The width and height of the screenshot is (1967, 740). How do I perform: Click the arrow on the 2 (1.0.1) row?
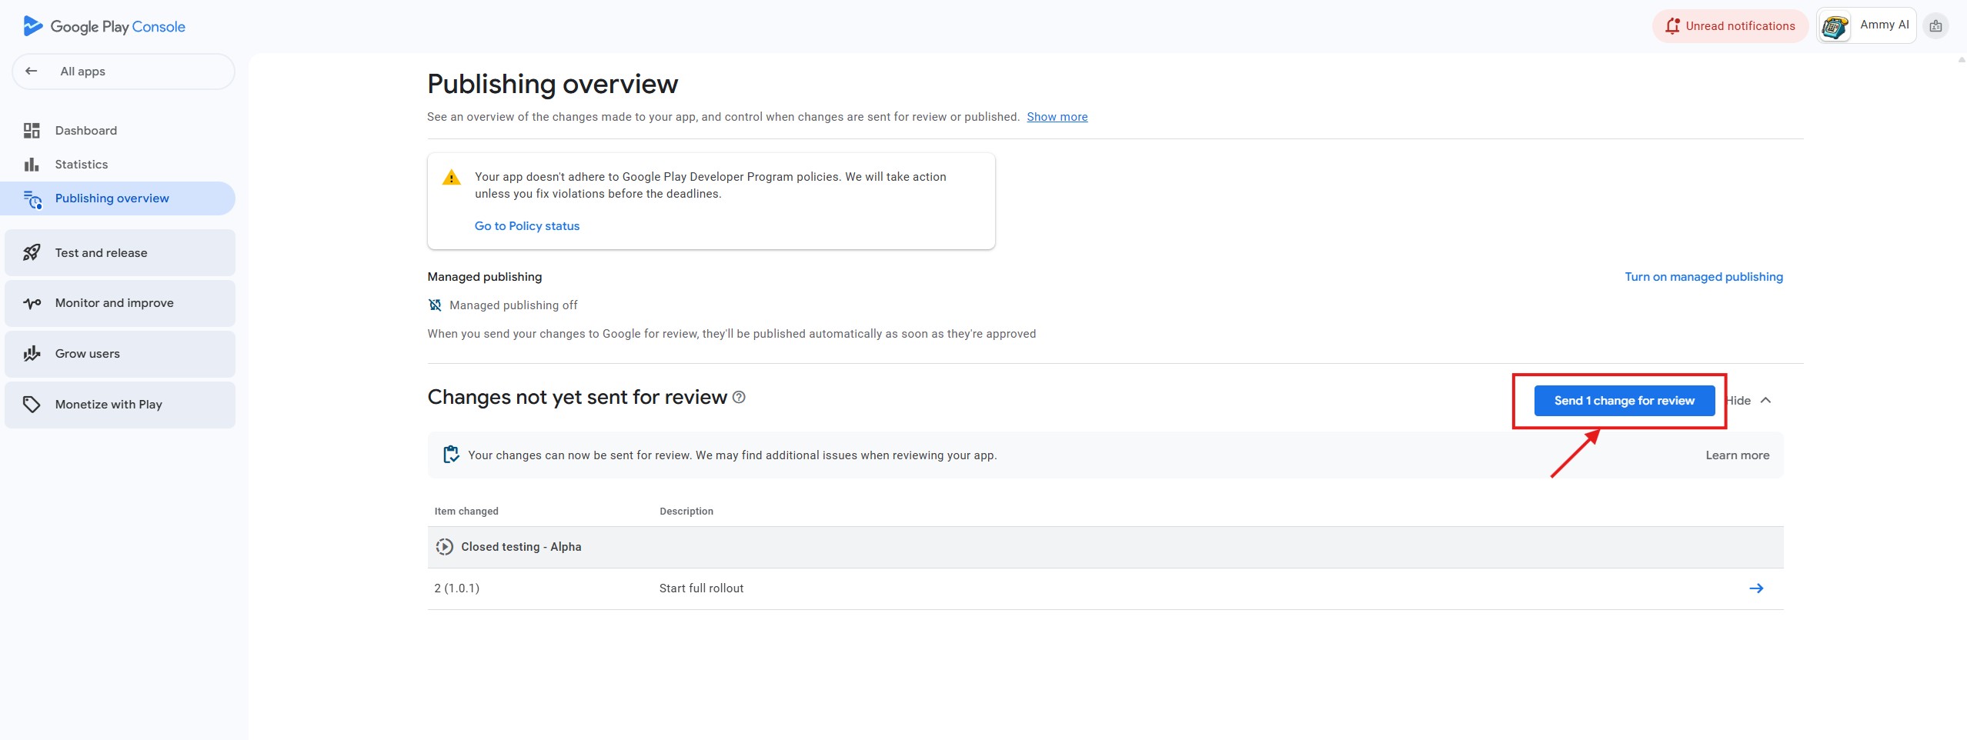1756,588
